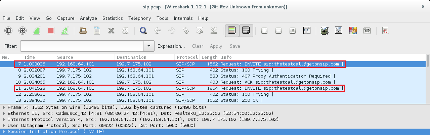The image size is (430, 135).
Task: Click the Save filter button
Action: 235,46
